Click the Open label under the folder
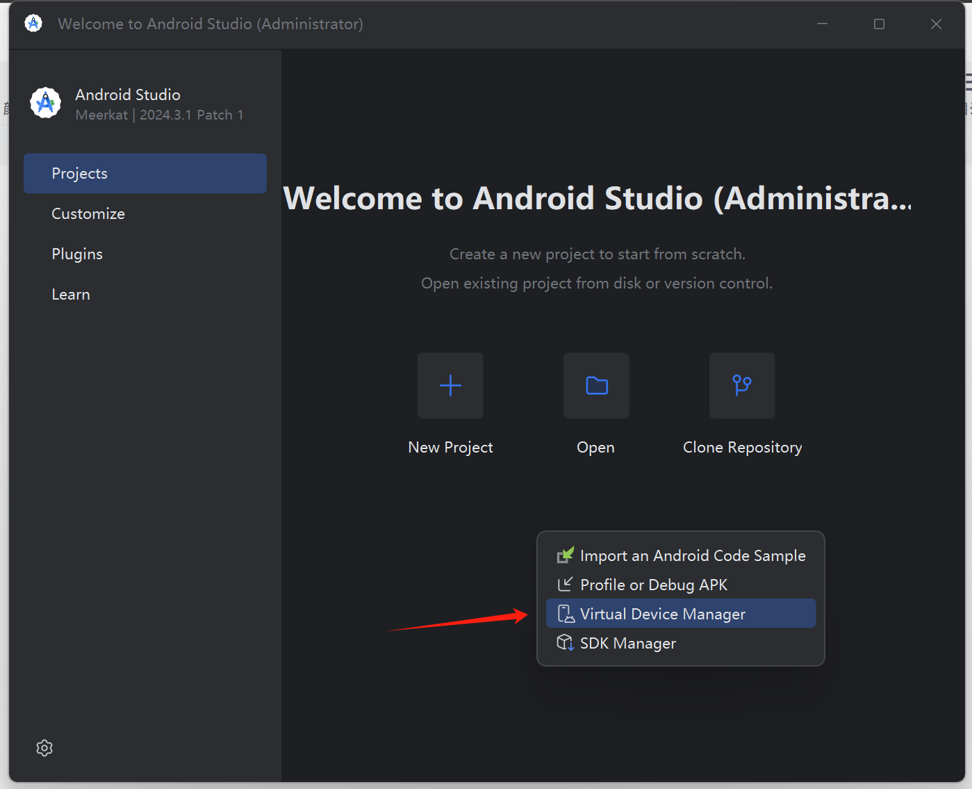This screenshot has width=972, height=789. [595, 448]
